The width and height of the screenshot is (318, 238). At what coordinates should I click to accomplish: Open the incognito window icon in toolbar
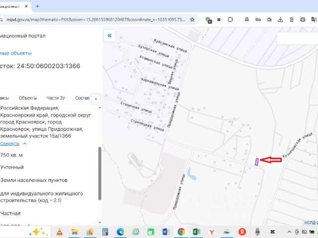pyautogui.click(x=247, y=20)
